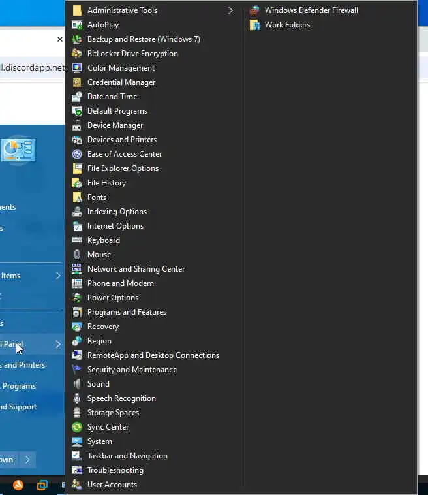Click Documents in the Start menu
The image size is (428, 495).
[8, 207]
